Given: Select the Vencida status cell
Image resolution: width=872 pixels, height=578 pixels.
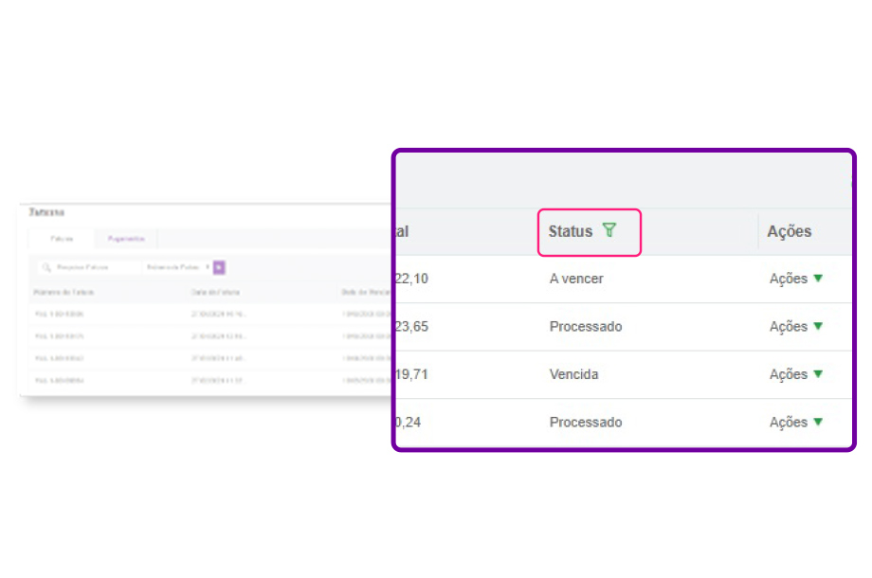Looking at the screenshot, I should point(574,374).
